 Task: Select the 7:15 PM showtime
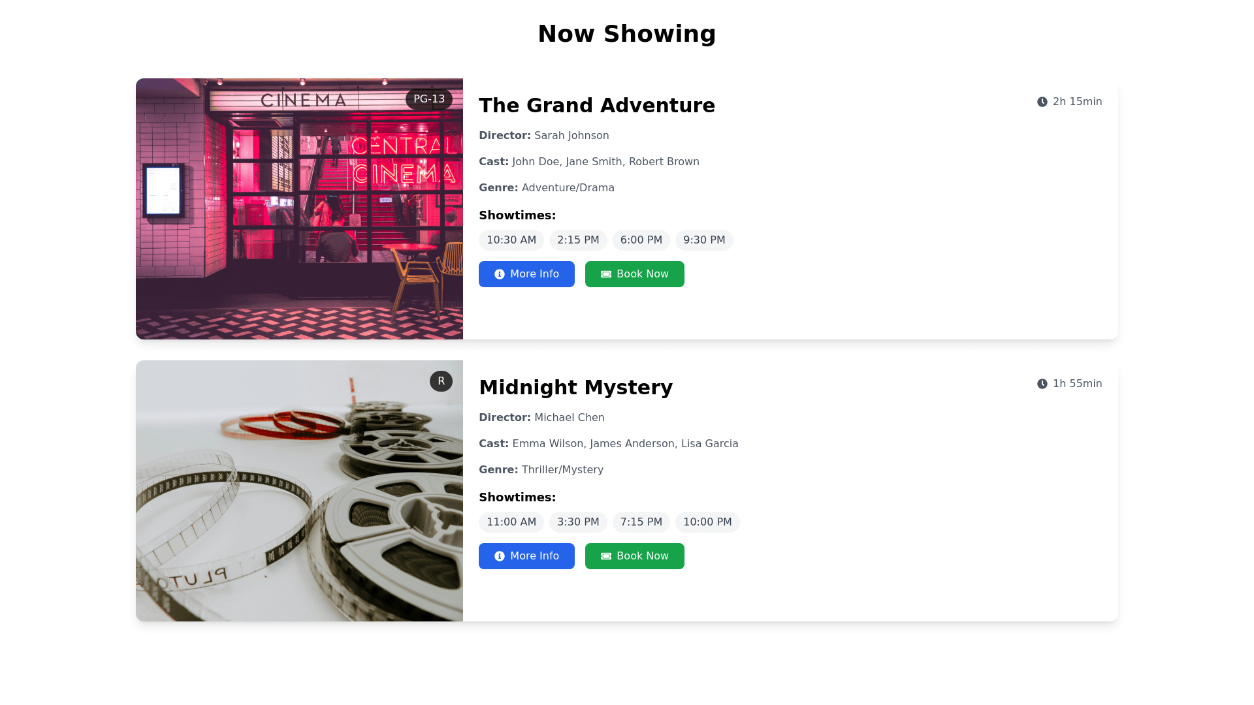coord(641,522)
